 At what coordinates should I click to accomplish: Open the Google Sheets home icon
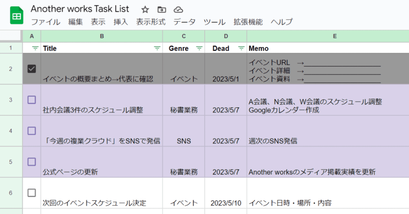[x=16, y=16]
